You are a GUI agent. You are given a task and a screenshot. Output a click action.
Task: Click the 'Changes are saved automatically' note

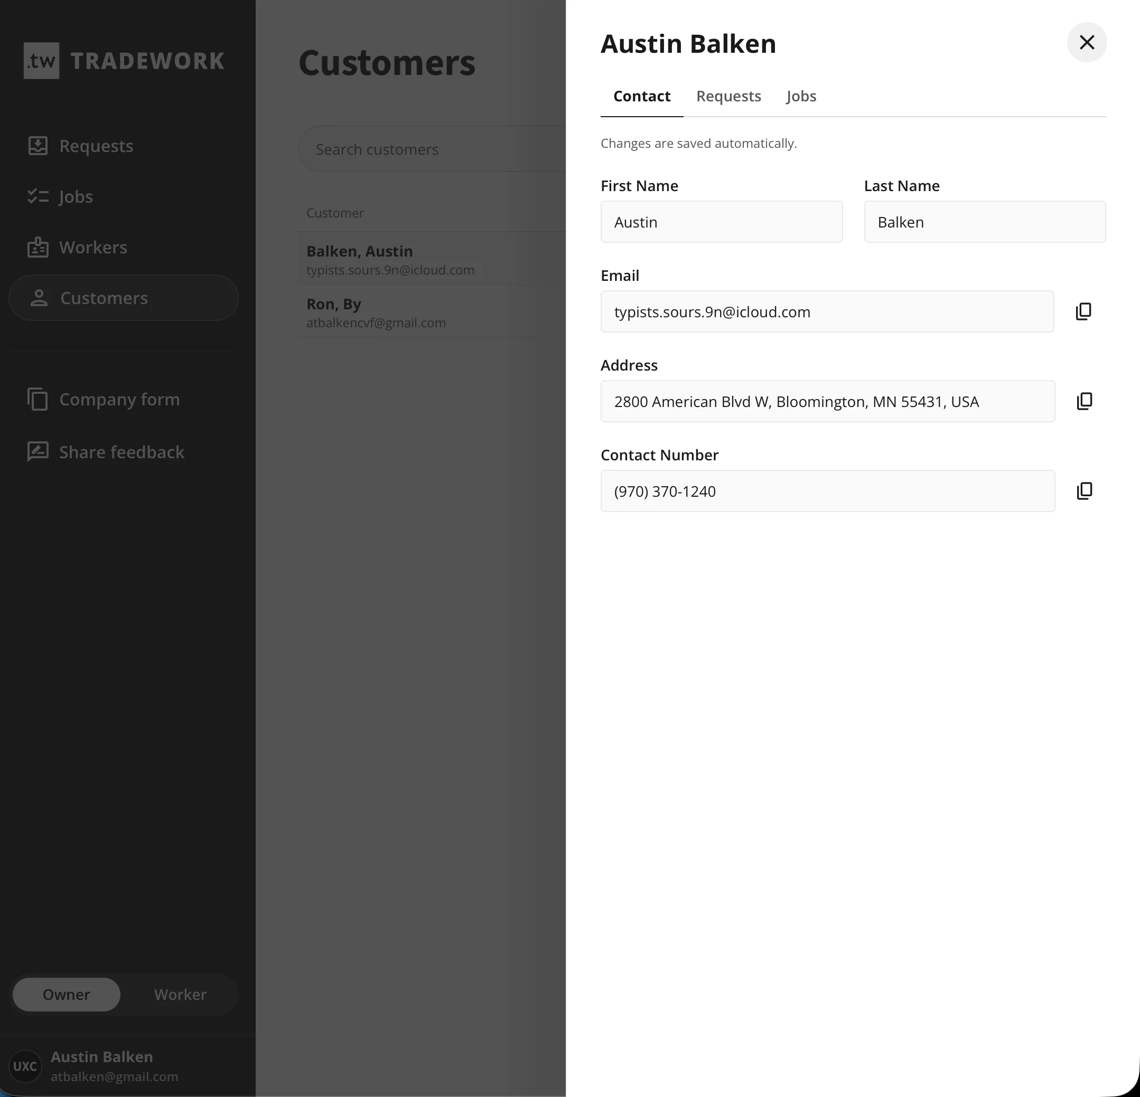point(698,144)
